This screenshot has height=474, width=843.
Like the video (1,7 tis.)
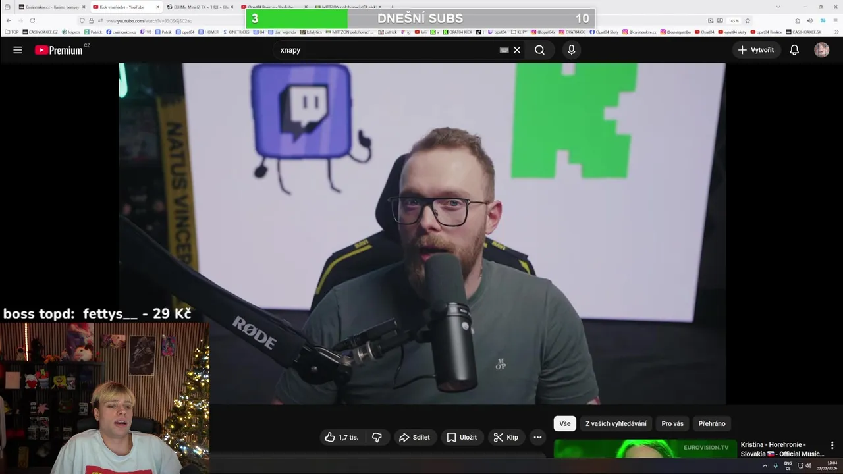click(x=341, y=437)
